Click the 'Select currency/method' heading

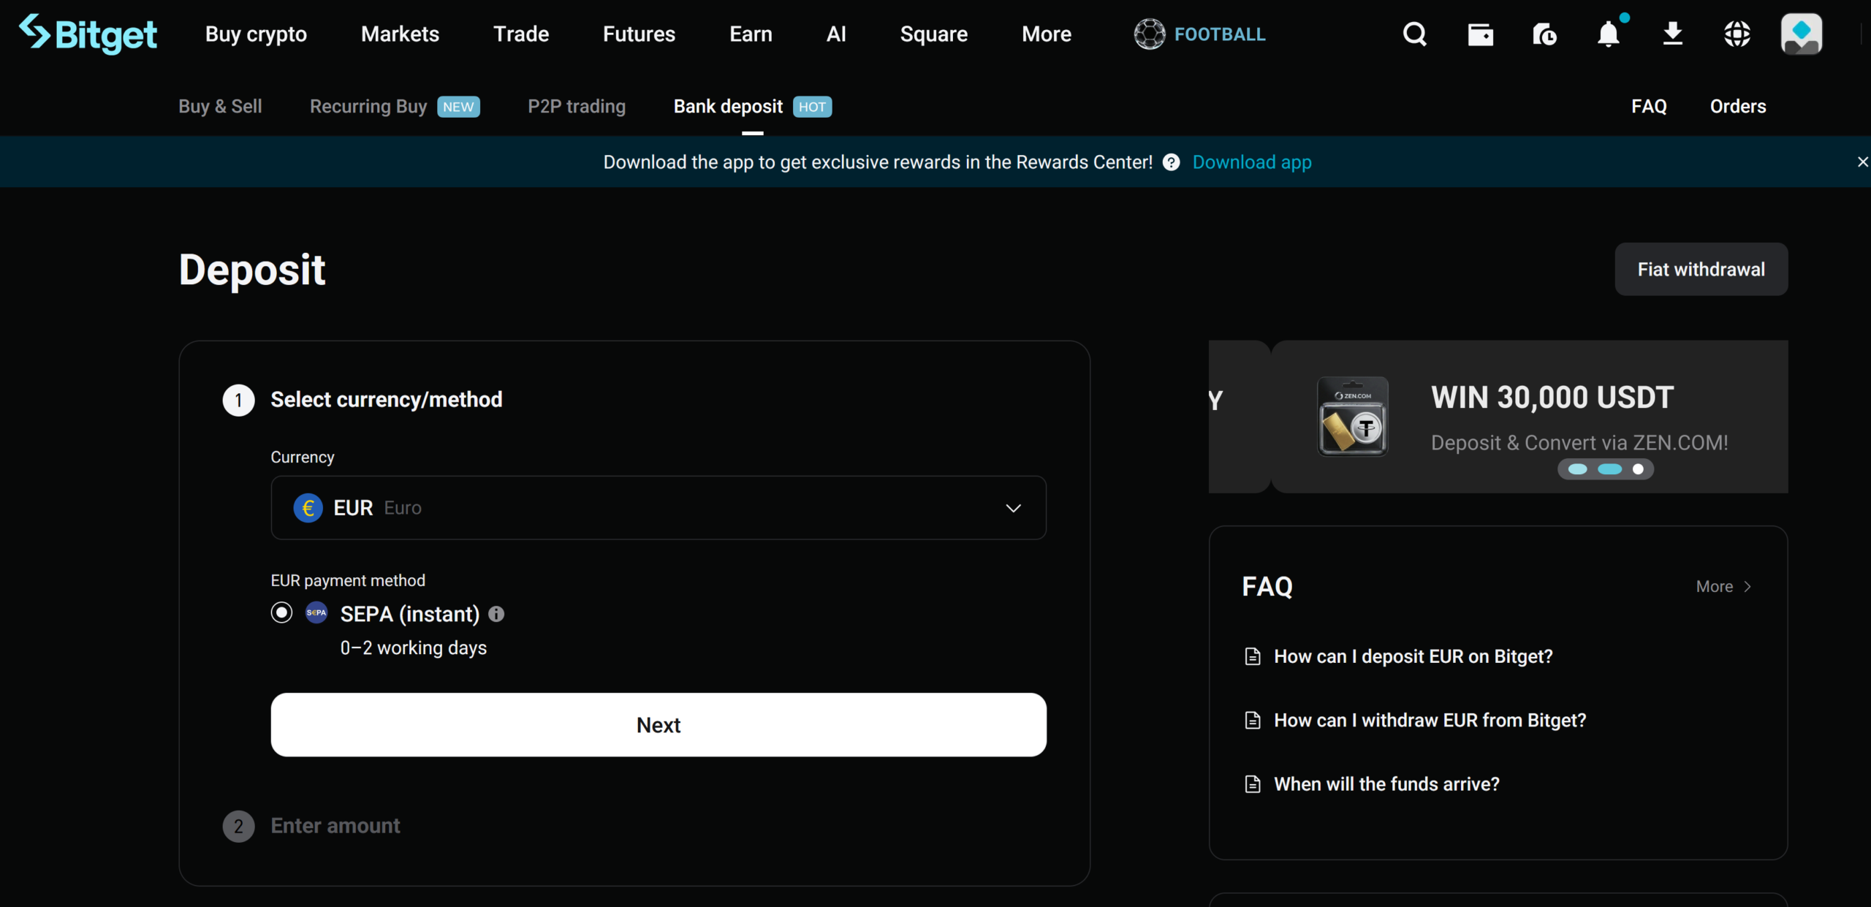387,400
